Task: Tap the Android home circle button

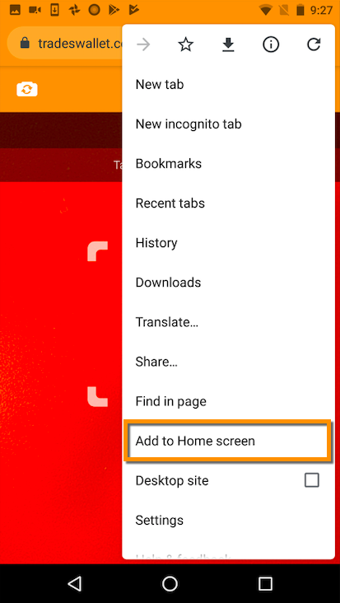Action: point(170,583)
